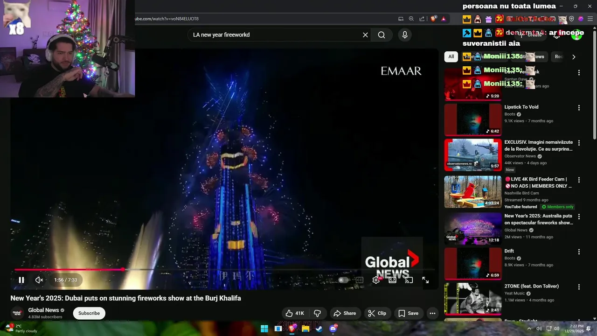Open the player settings gear
The width and height of the screenshot is (597, 336).
pyautogui.click(x=376, y=280)
